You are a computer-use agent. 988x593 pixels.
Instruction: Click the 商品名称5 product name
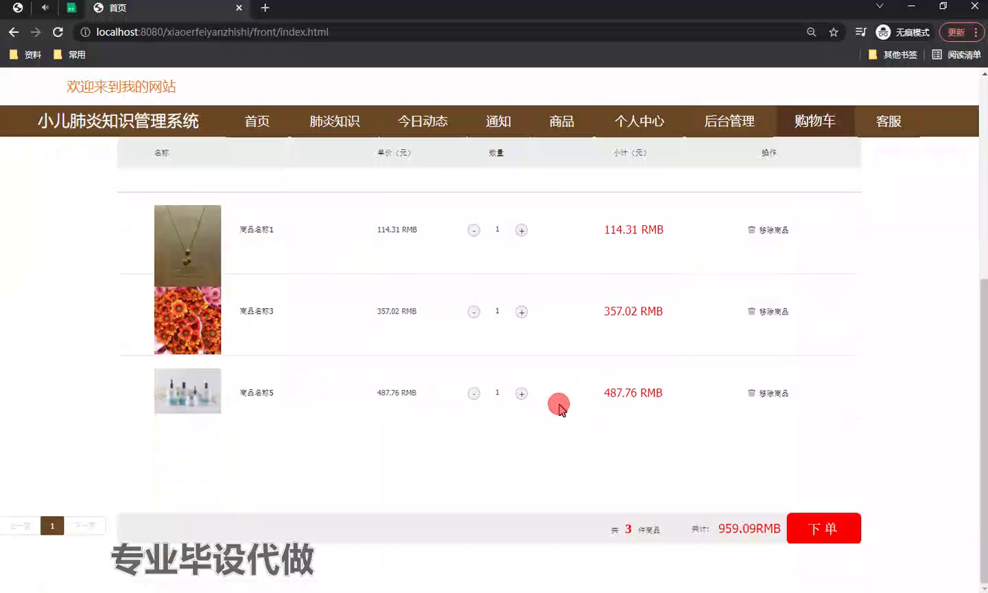coord(257,393)
